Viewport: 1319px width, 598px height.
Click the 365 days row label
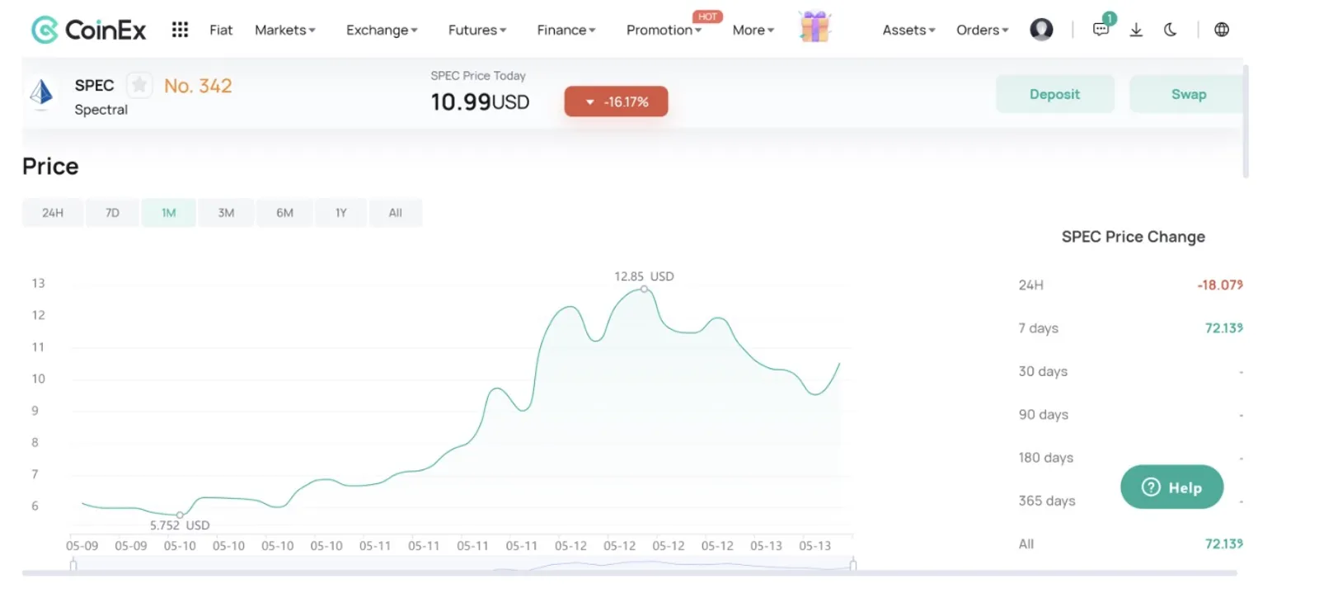coord(1047,501)
